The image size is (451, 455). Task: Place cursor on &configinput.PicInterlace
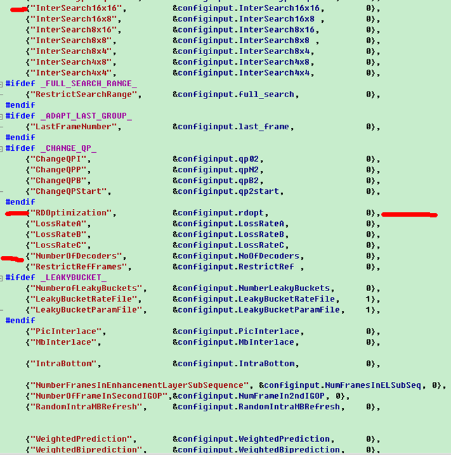(x=236, y=332)
